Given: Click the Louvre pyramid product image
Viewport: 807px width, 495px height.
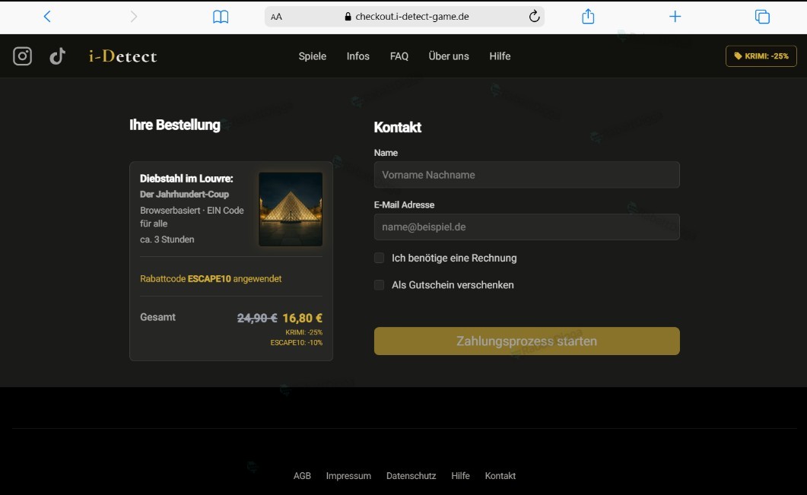Looking at the screenshot, I should 291,209.
